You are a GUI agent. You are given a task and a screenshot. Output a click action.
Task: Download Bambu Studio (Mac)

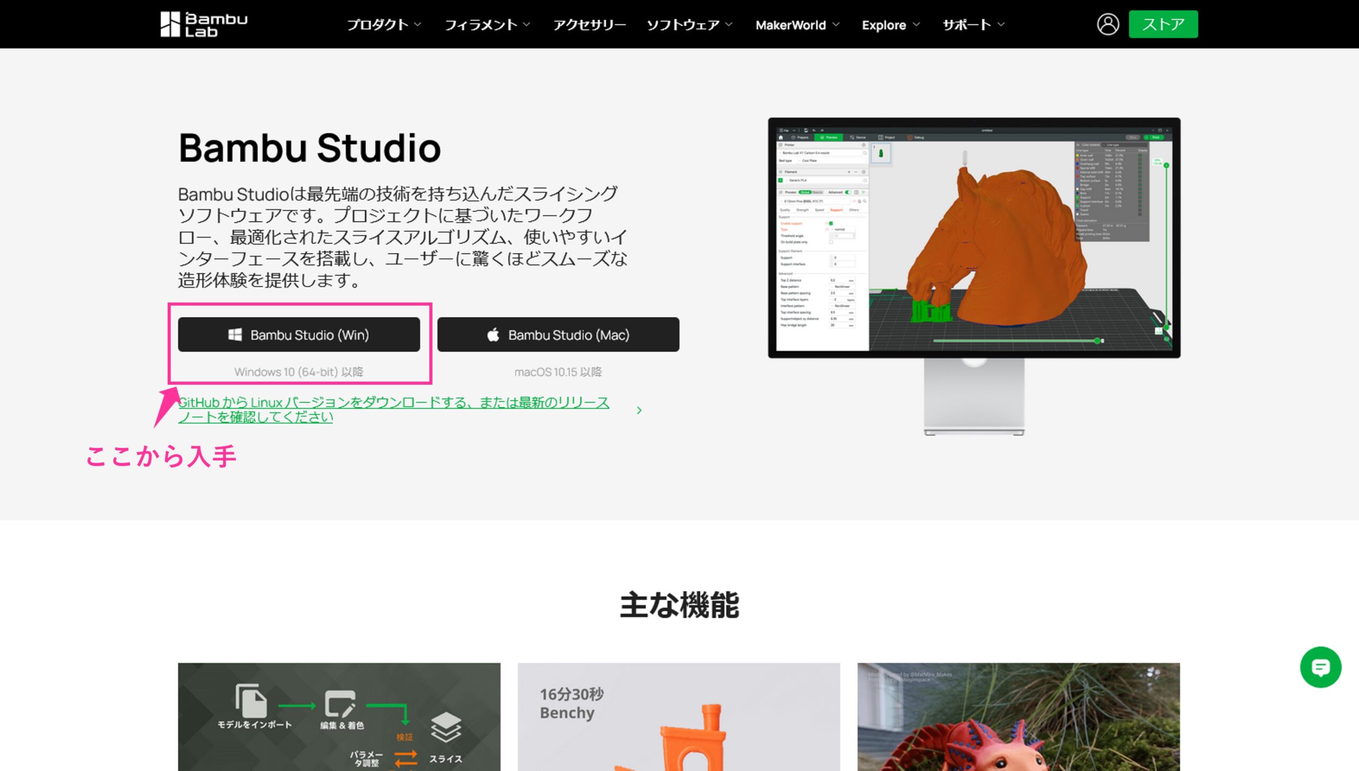[558, 335]
